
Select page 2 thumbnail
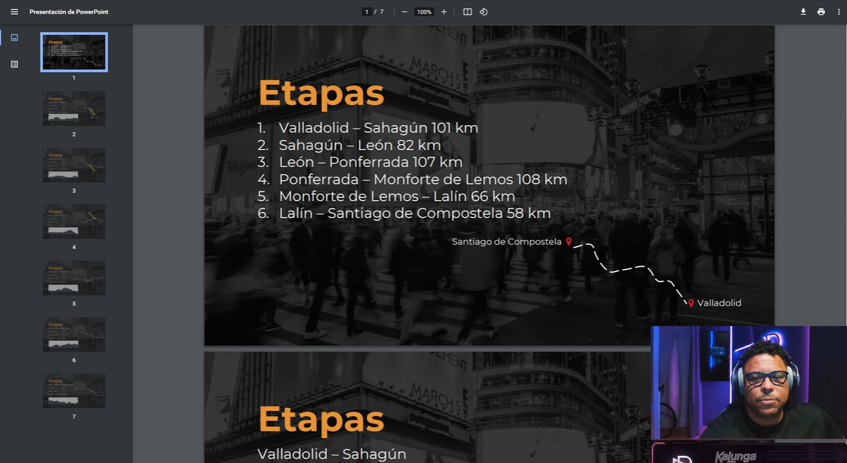(74, 109)
